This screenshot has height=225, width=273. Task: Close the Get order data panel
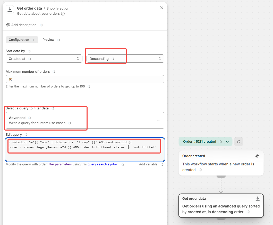point(162,8)
